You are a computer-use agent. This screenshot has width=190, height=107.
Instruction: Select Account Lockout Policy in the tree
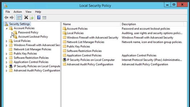33,37
